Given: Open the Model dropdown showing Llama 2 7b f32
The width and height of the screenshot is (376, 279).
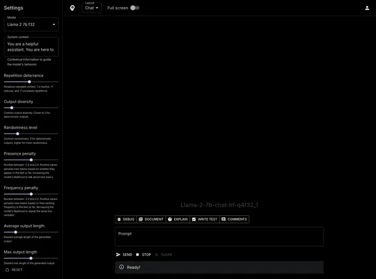Looking at the screenshot, I should (31, 25).
